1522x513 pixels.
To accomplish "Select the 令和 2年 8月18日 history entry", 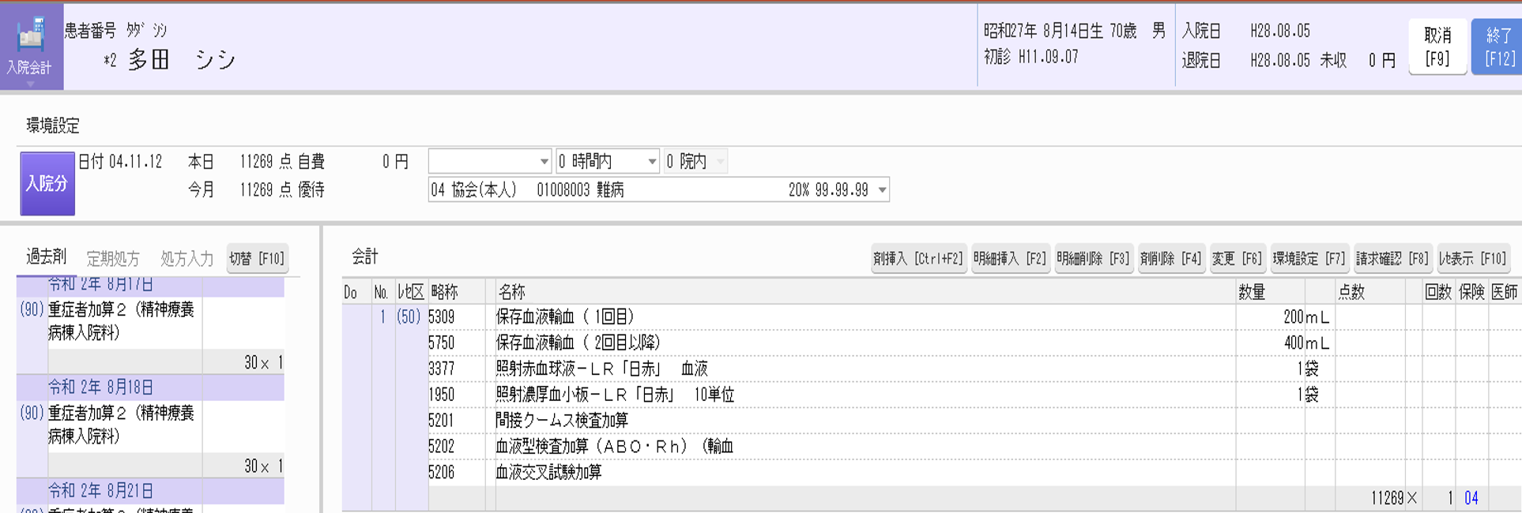I will click(101, 388).
